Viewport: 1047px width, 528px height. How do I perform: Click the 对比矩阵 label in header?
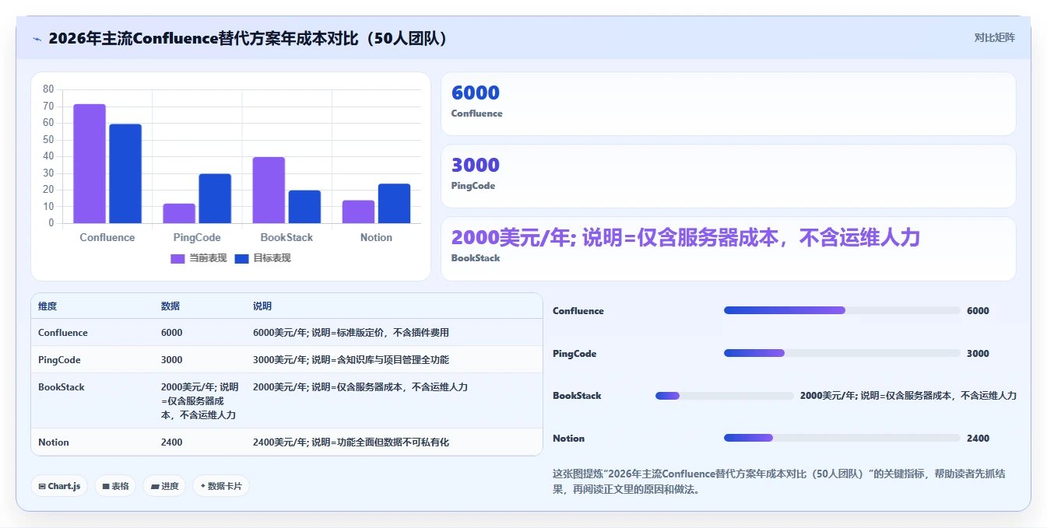coord(994,37)
